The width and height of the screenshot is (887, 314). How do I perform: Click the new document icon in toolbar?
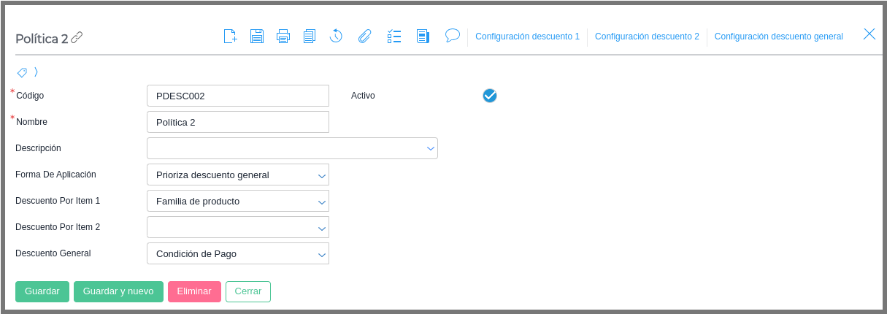(230, 36)
